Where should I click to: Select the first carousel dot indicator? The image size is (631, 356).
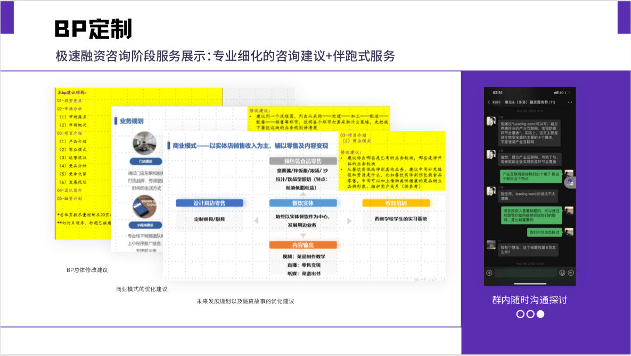coord(520,314)
